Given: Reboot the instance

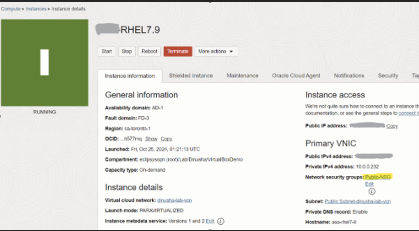Looking at the screenshot, I should coord(150,51).
